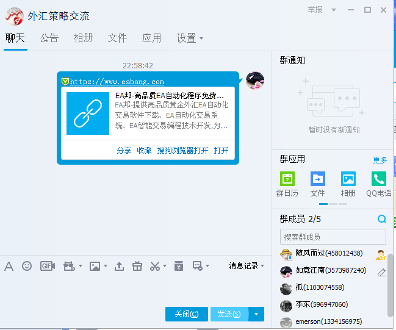Click the scissors screenshot icon
This screenshot has width=396, height=330.
[x=155, y=266]
